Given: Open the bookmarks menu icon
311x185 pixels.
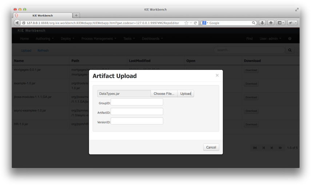Looking at the screenshot, I should tap(280, 23).
